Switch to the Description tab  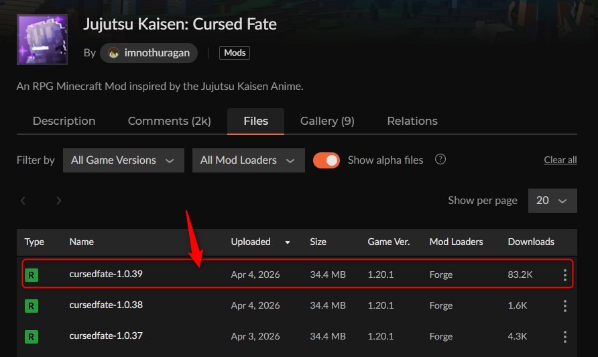click(64, 121)
